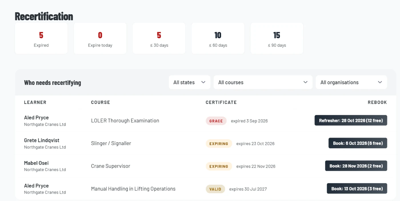Select the ≤ 90 days card
The height and width of the screenshot is (201, 400).
click(x=277, y=38)
